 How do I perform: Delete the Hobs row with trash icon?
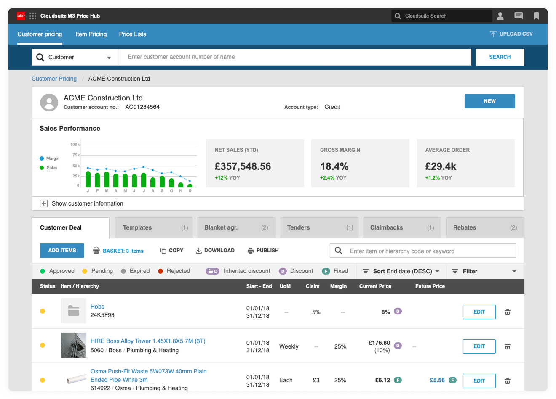click(508, 312)
